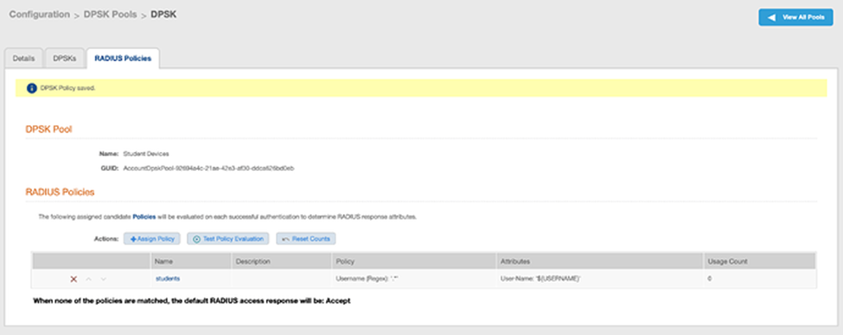843x335 pixels.
Task: Click the Assign Policy button
Action: point(151,239)
